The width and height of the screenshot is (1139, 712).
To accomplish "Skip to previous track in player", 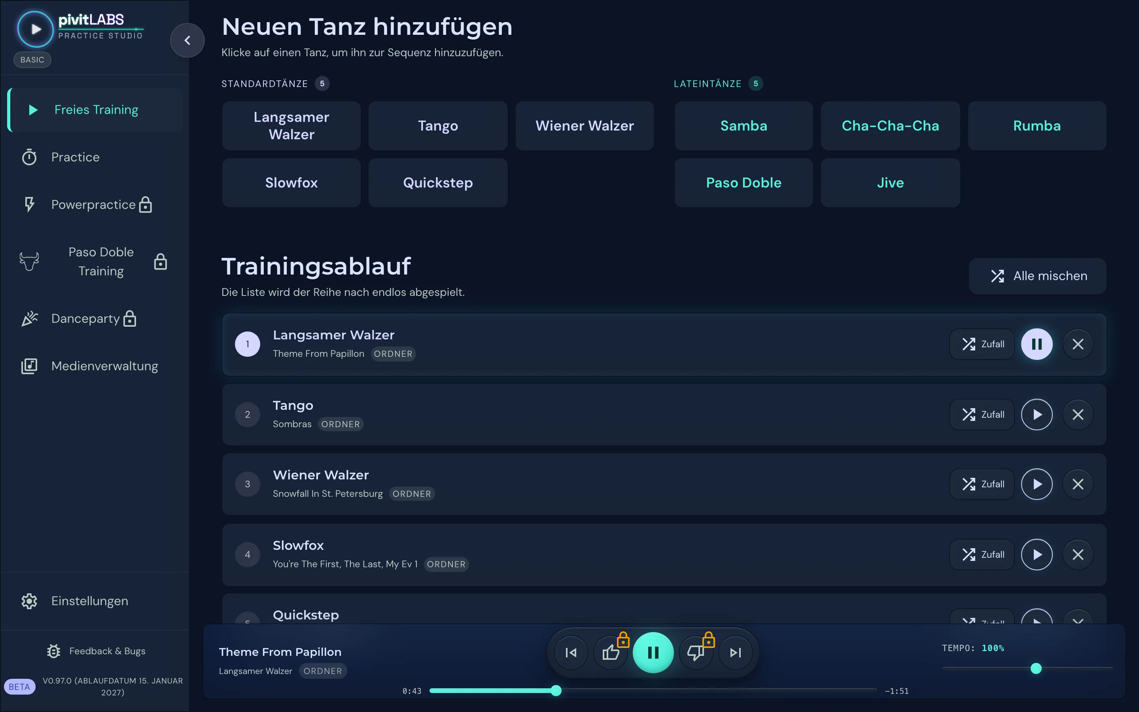I will click(571, 653).
